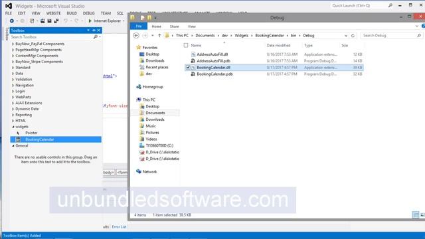The height and width of the screenshot is (239, 425).
Task: Open the Explorer Home ribbon tab
Action: click(157, 27)
